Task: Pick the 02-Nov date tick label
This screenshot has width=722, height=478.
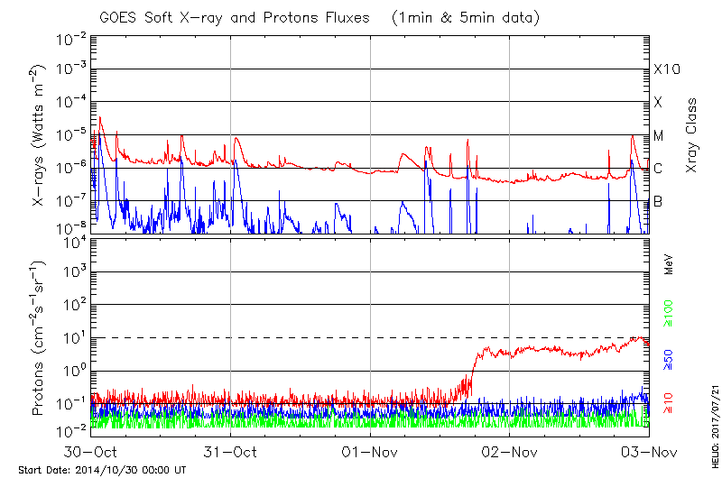Action: (510, 450)
